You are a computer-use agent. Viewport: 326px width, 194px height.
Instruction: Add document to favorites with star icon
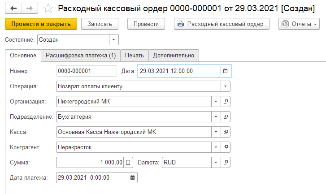(49, 9)
